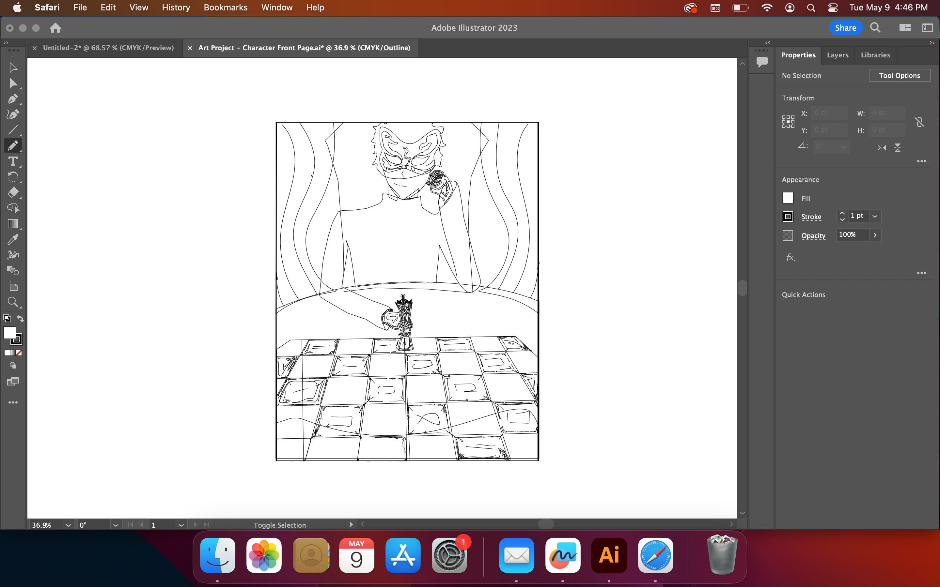Image resolution: width=940 pixels, height=587 pixels.
Task: Choose the Eraser tool
Action: tap(13, 192)
